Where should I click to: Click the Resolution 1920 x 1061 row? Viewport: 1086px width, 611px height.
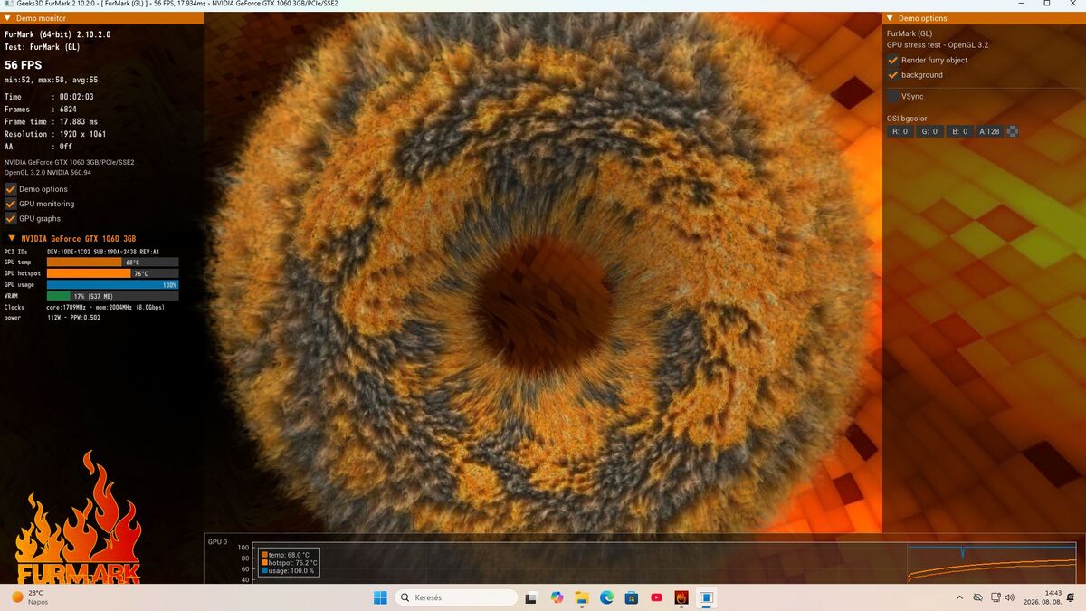[55, 134]
